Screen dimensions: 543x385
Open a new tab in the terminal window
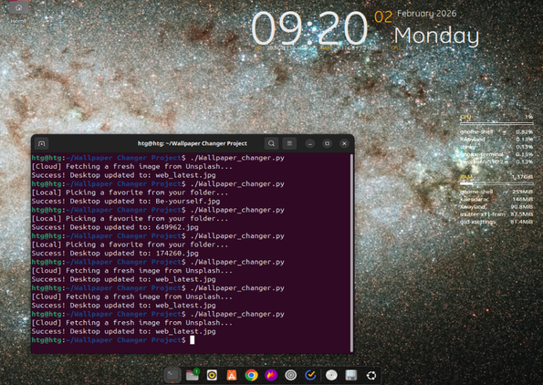pyautogui.click(x=42, y=143)
